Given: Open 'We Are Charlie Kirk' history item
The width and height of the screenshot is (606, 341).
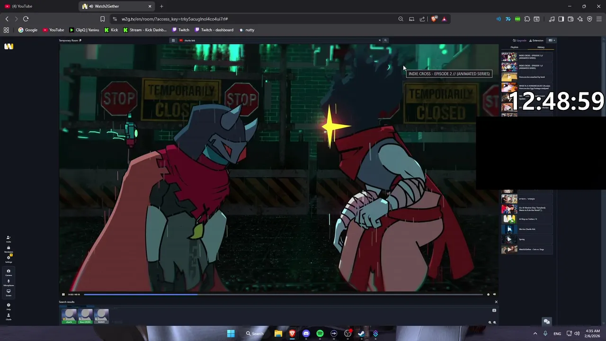Looking at the screenshot, I should coord(527,229).
